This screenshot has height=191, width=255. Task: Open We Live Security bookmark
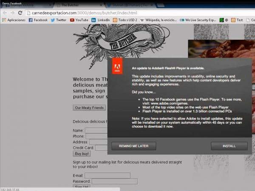[198, 20]
